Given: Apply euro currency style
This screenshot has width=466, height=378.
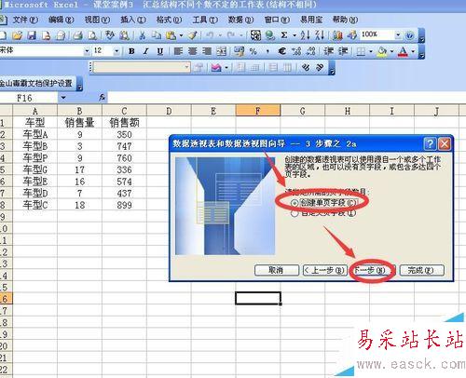Looking at the screenshot, I should click(x=281, y=51).
